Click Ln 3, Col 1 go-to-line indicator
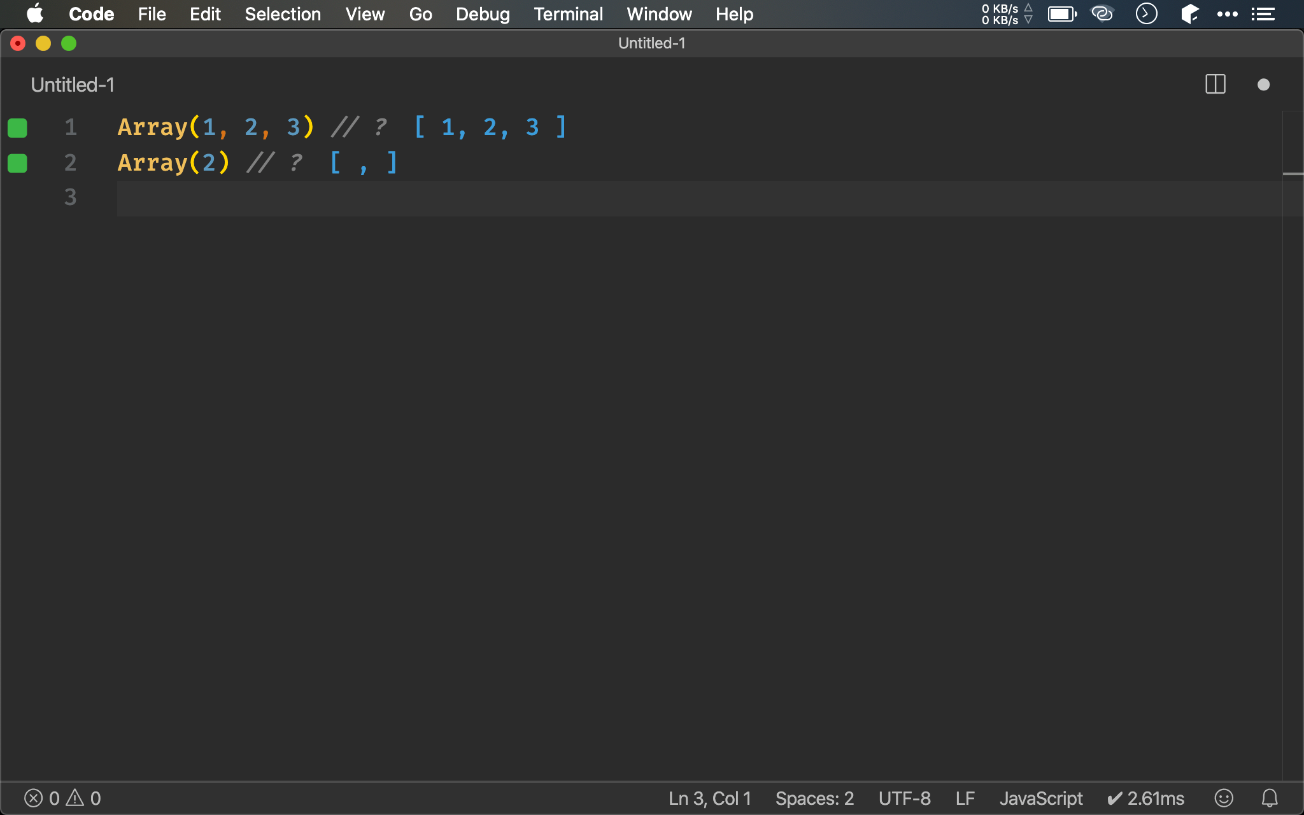This screenshot has height=815, width=1304. [709, 798]
